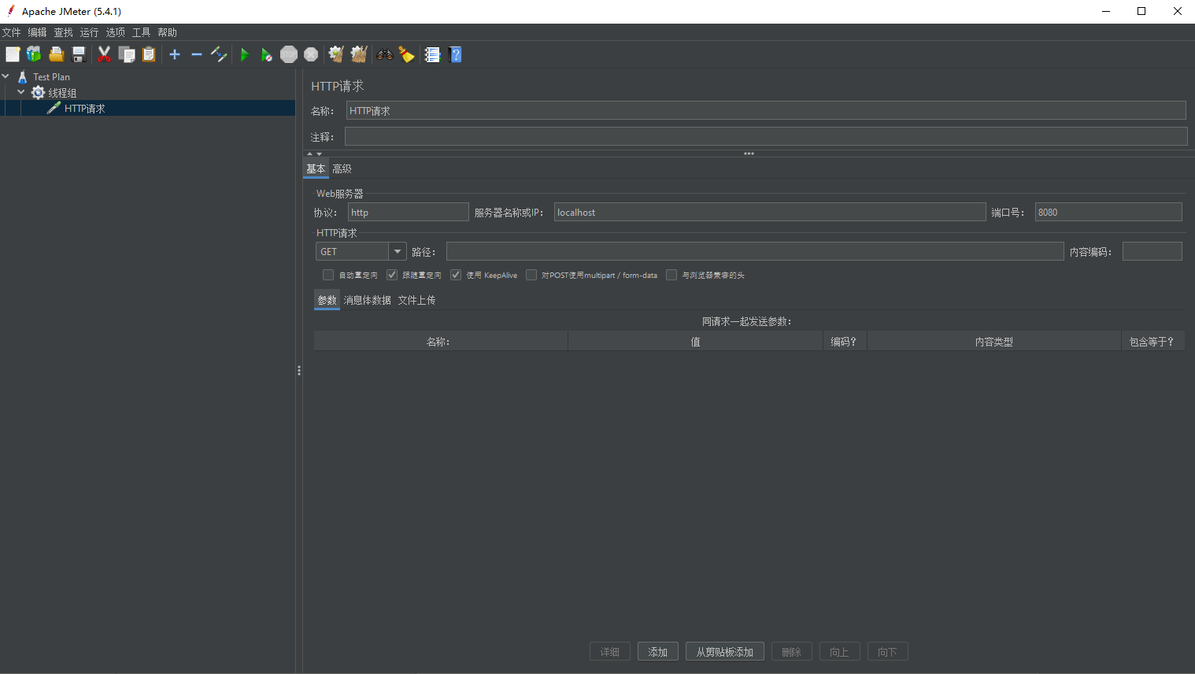
Task: Reset search with yellow broom icon
Action: [407, 54]
